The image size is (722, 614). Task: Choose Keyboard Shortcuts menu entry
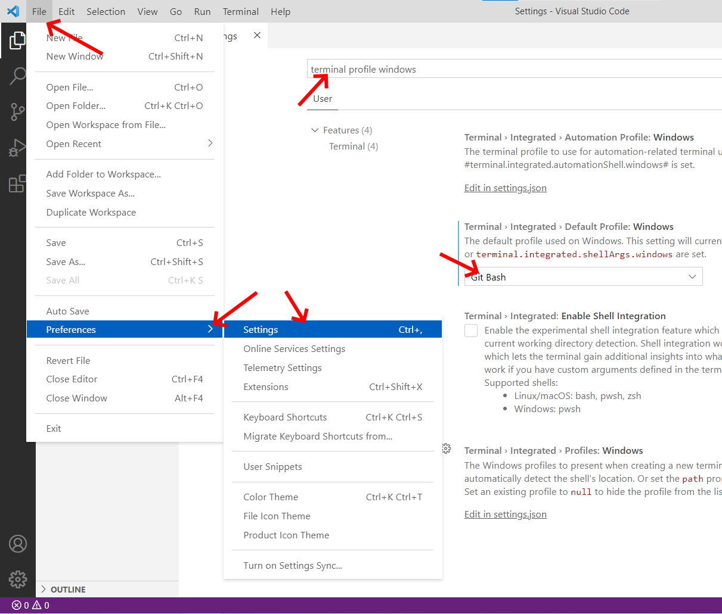(x=285, y=417)
